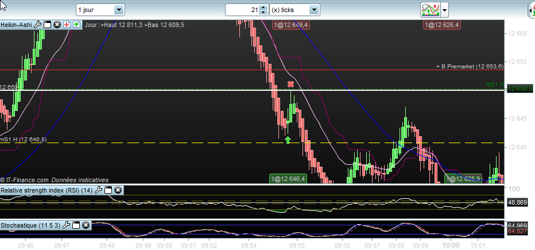This screenshot has width=535, height=250.
Task: Open RSI indicator settings wrench
Action: tap(98, 190)
